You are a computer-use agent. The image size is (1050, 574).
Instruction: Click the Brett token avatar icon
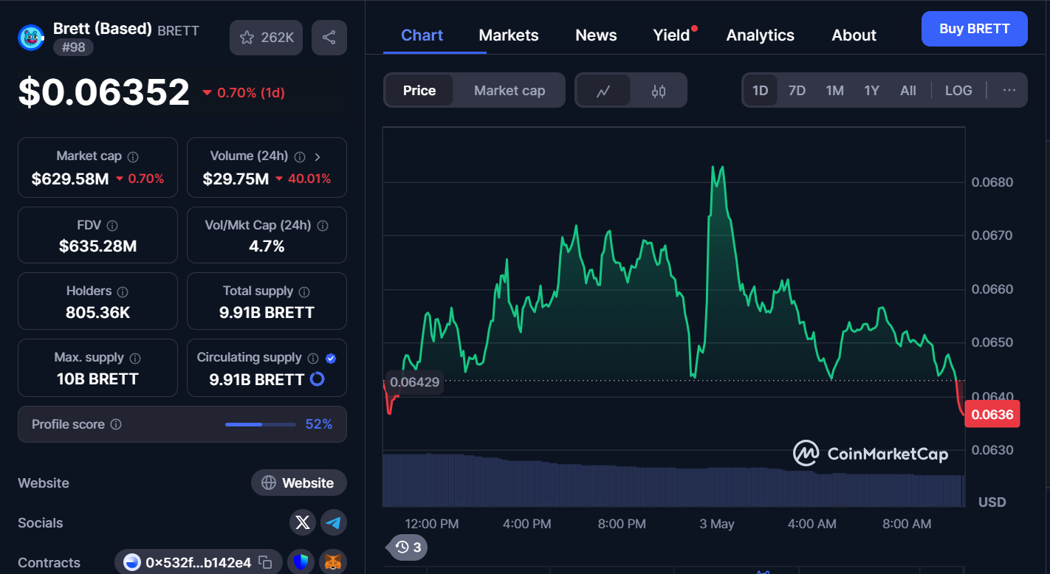[x=31, y=37]
